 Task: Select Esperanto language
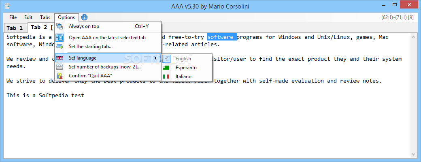click(x=187, y=68)
